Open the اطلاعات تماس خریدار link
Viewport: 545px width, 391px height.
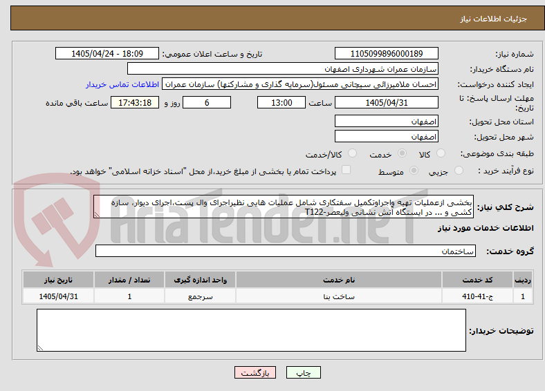(x=122, y=84)
